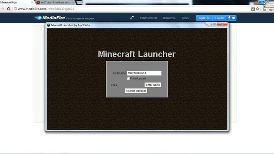Click the green extension icon in browser toolbar
The height and width of the screenshot is (154, 274).
[265, 9]
